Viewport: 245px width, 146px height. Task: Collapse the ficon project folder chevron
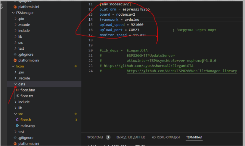pos(13,66)
